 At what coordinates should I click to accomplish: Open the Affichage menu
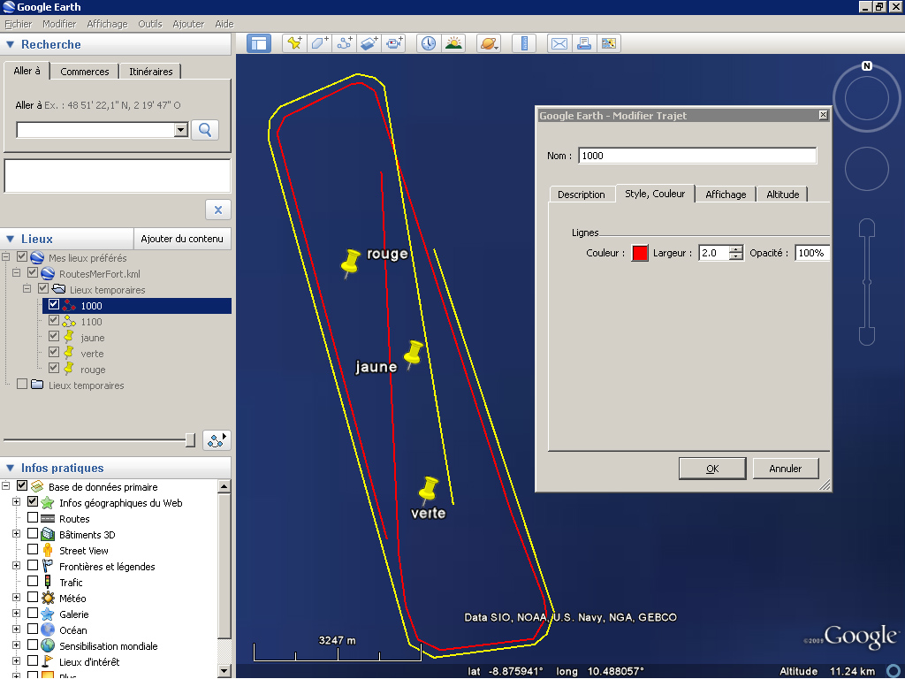107,24
